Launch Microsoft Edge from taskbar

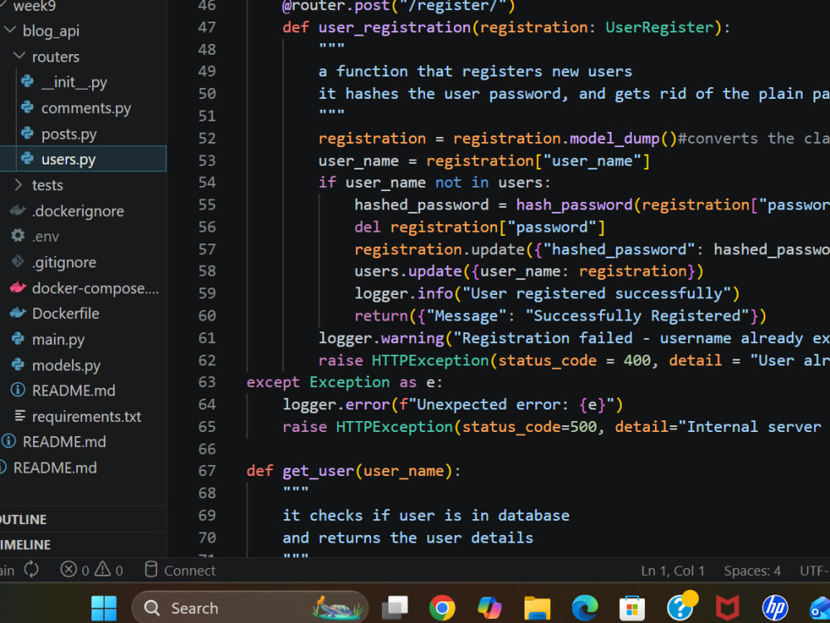(585, 608)
